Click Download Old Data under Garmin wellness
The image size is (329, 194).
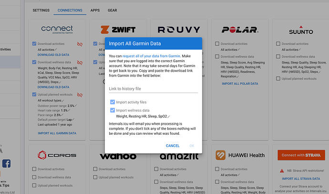[x=53, y=87]
